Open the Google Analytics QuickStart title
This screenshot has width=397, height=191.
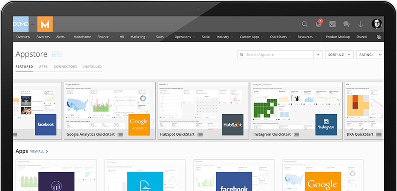(x=91, y=134)
